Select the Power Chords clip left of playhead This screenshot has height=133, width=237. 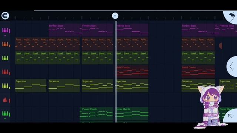pos(96,113)
